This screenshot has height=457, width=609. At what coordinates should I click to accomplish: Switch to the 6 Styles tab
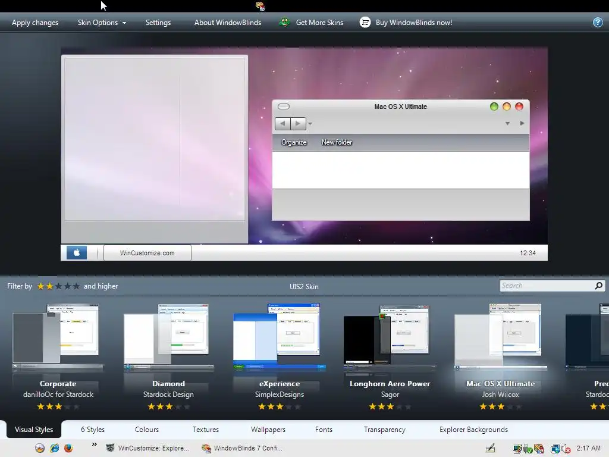point(93,430)
